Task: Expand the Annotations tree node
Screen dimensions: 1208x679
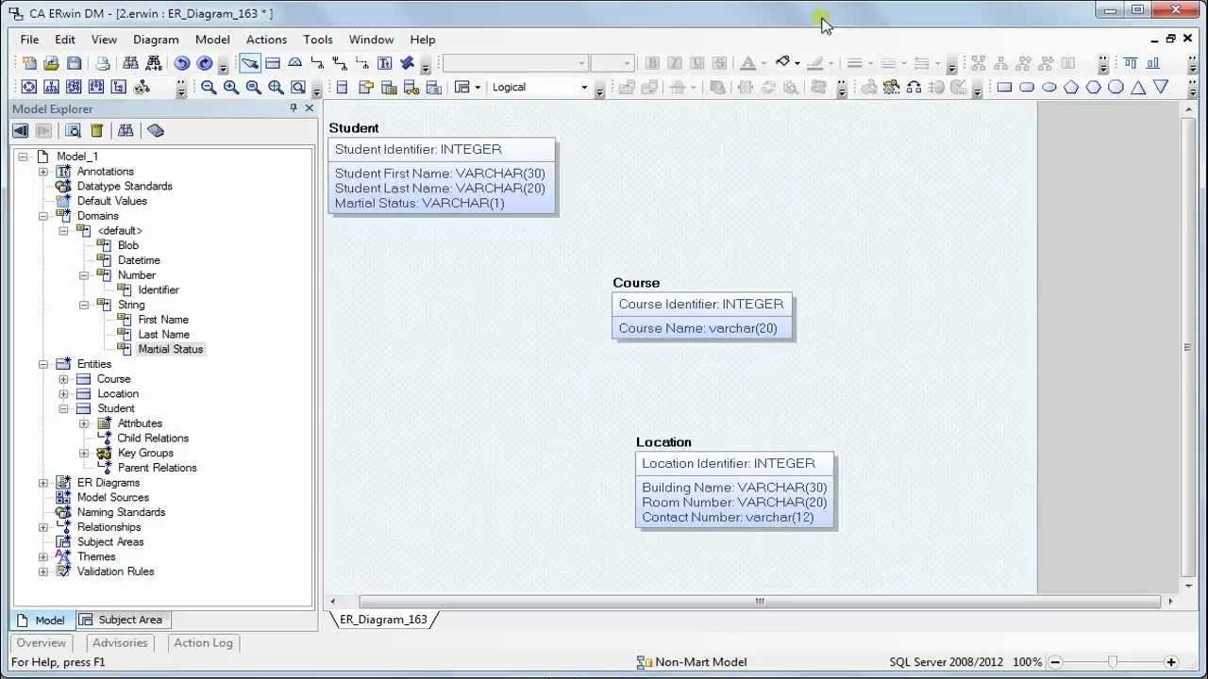Action: [42, 172]
